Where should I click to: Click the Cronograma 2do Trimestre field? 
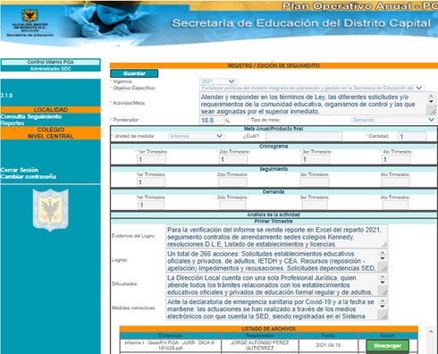pos(233,159)
